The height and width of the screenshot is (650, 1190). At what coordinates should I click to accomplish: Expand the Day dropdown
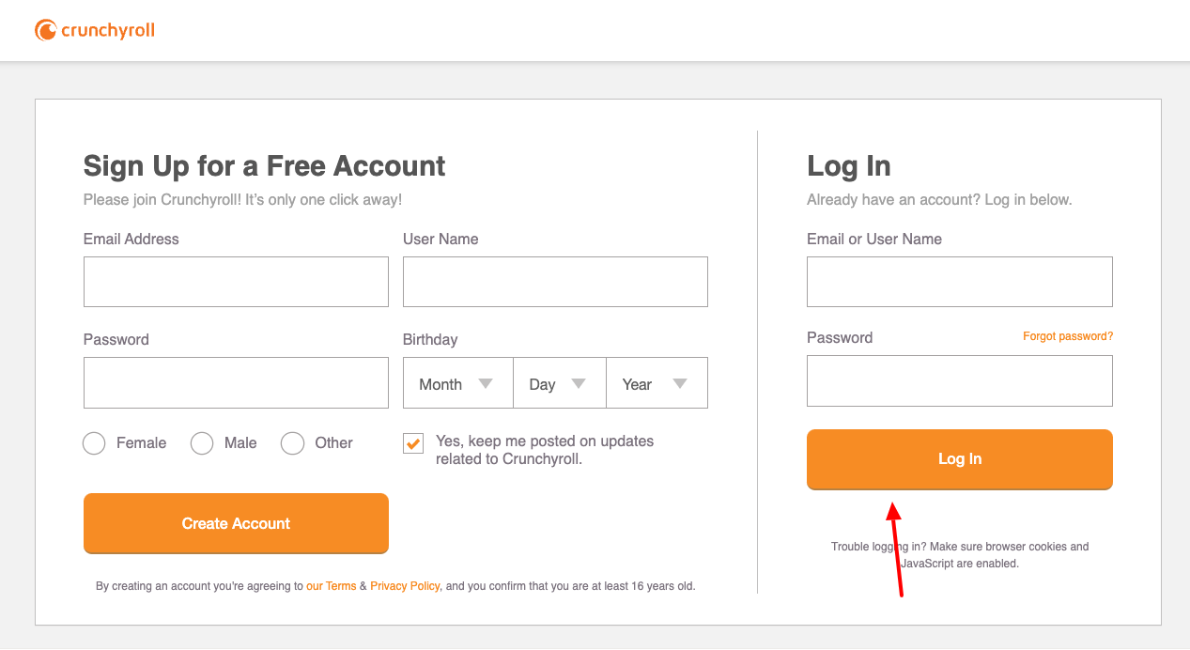pos(560,383)
